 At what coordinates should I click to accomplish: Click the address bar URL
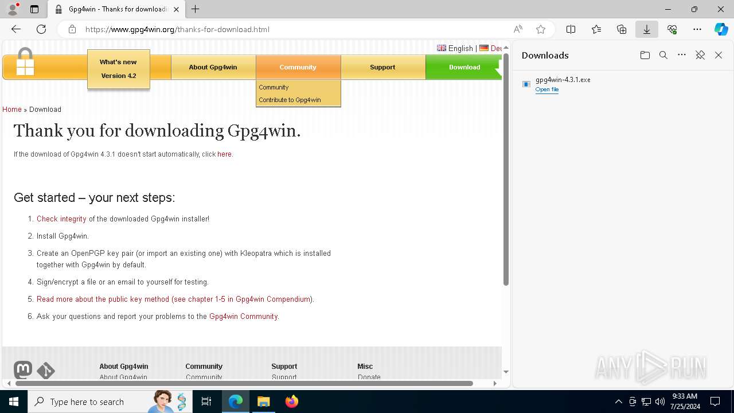(177, 29)
